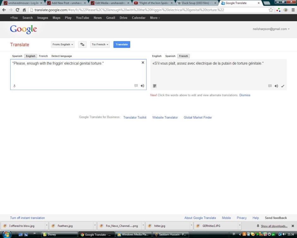Listen to the English source text

142,86
